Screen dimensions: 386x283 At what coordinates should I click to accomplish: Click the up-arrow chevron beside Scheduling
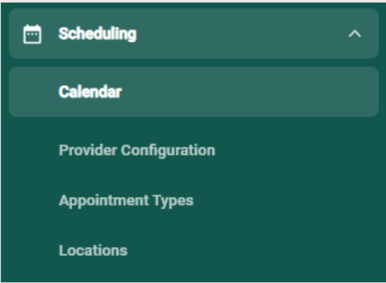click(x=355, y=34)
